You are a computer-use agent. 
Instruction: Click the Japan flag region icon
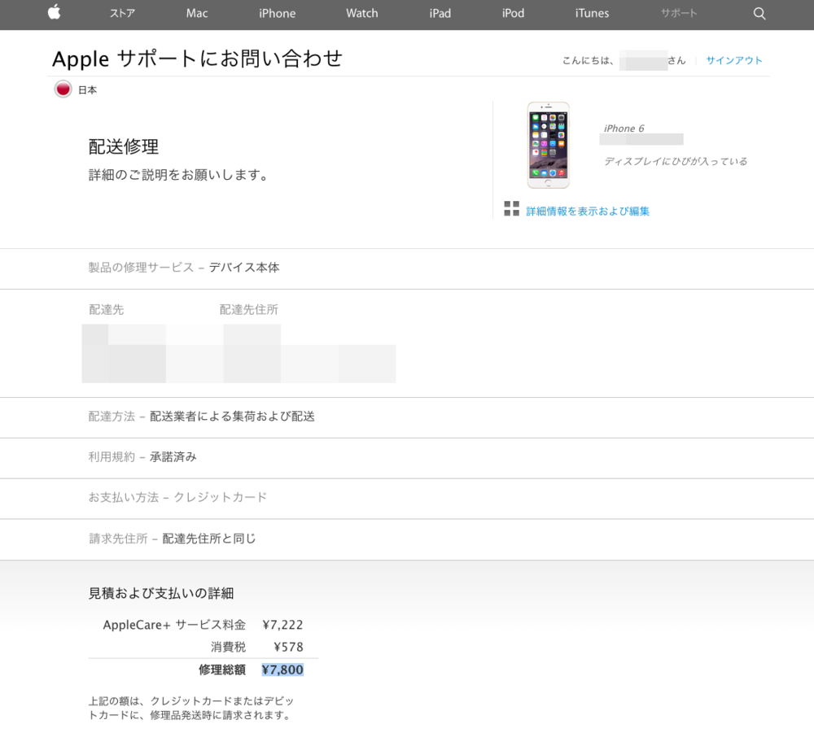tap(63, 89)
